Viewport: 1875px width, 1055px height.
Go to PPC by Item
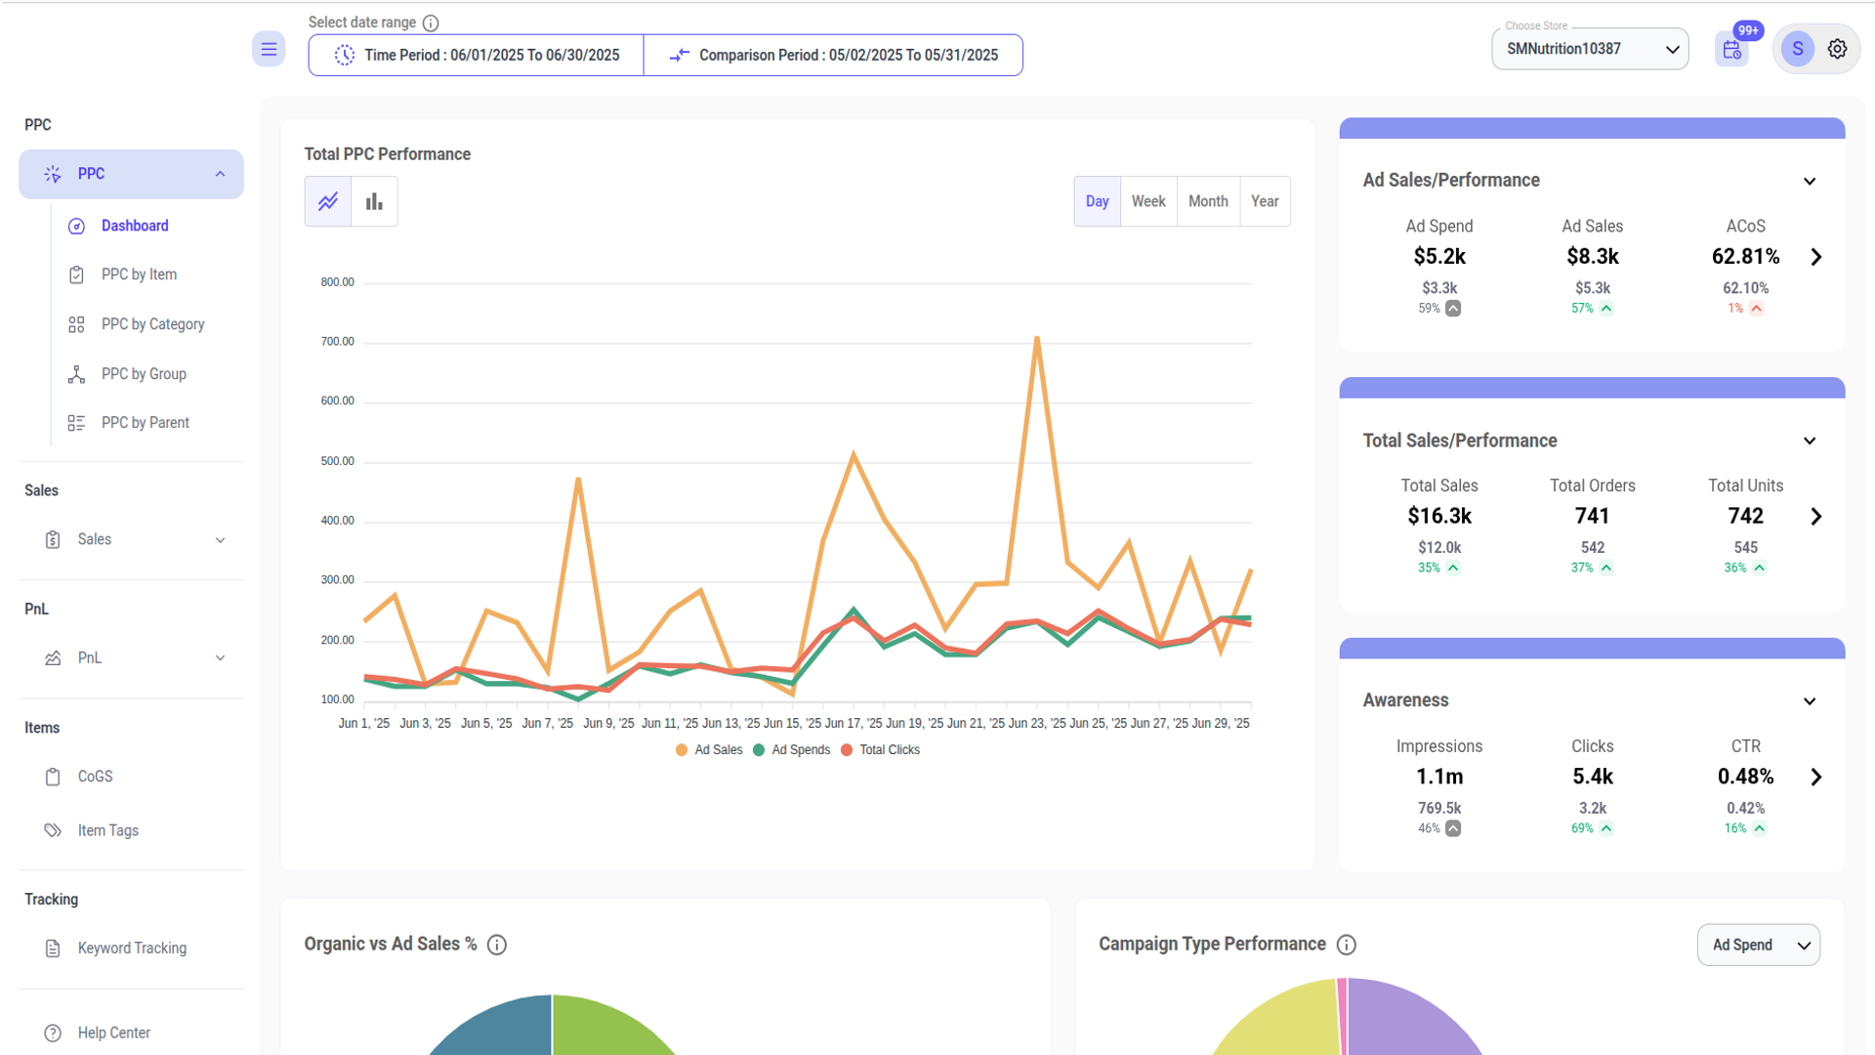(x=139, y=275)
